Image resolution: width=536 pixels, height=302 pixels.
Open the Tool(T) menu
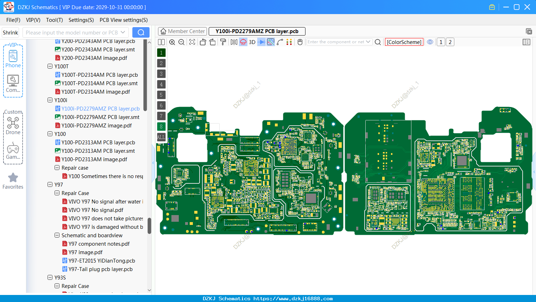coord(55,20)
